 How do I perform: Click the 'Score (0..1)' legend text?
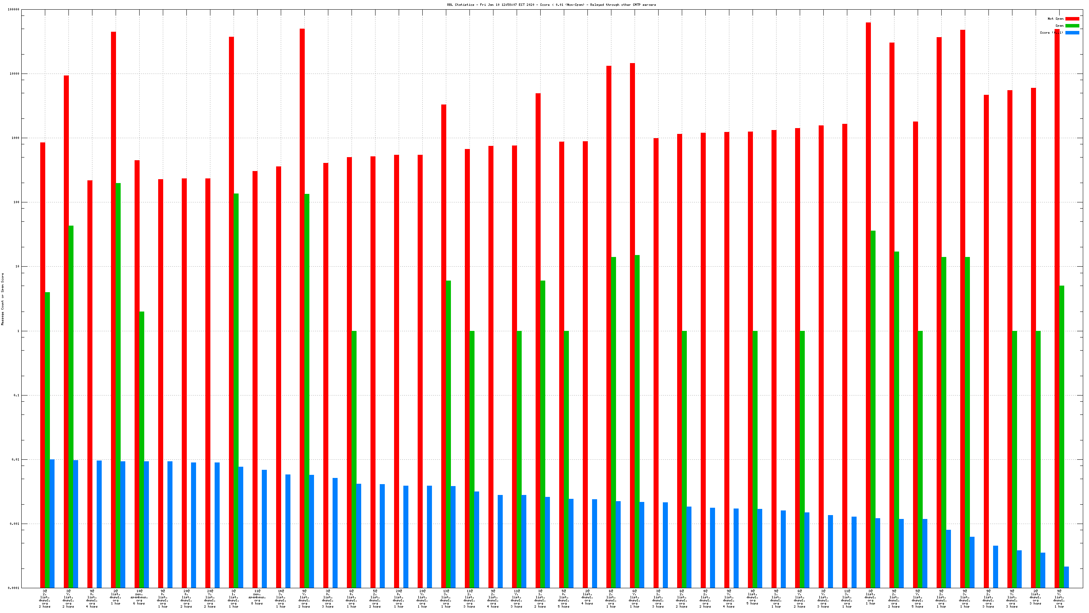coord(1051,33)
